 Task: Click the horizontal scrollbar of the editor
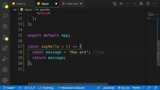click(x=68, y=84)
